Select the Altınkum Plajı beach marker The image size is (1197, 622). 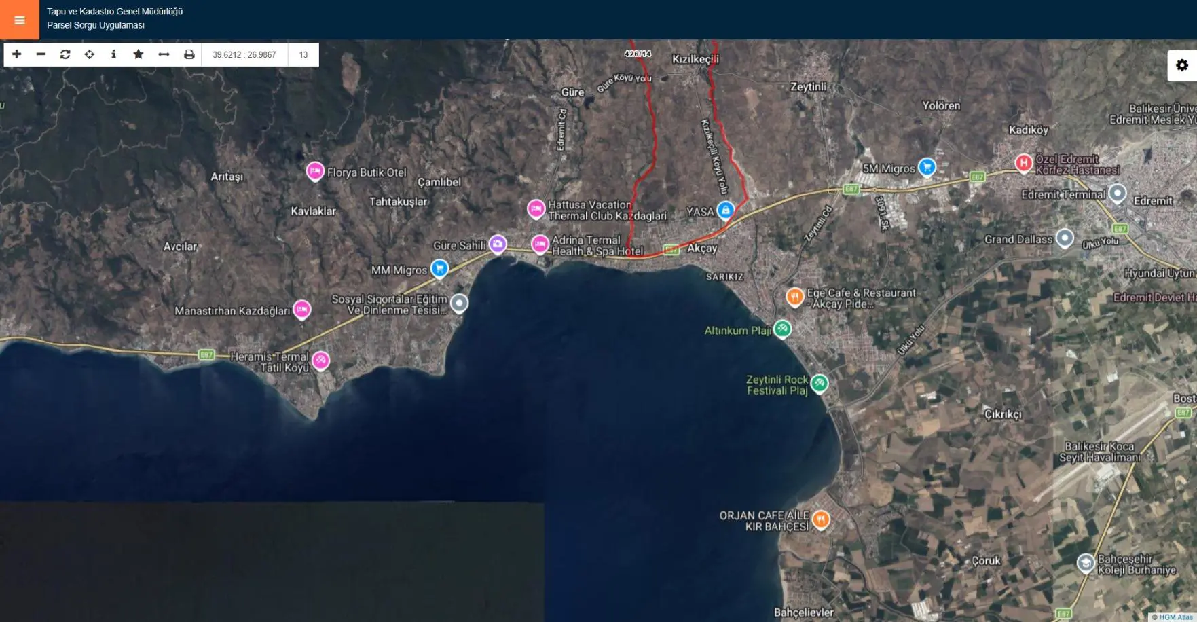click(x=782, y=329)
